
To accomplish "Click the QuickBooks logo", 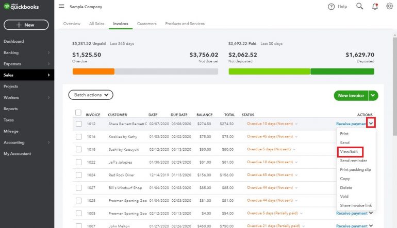I will [21, 7].
